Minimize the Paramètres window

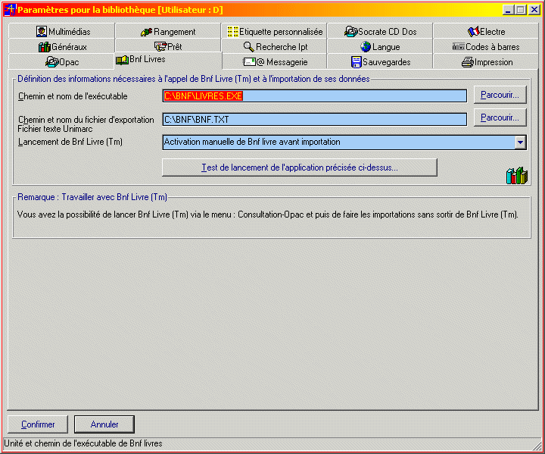[508, 10]
